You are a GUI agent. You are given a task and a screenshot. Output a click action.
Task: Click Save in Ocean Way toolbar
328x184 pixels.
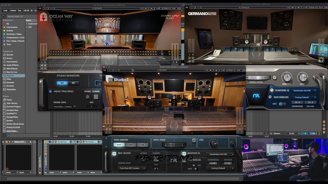(174, 8)
